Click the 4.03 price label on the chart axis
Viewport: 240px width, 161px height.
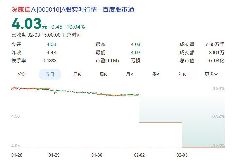click(16, 146)
